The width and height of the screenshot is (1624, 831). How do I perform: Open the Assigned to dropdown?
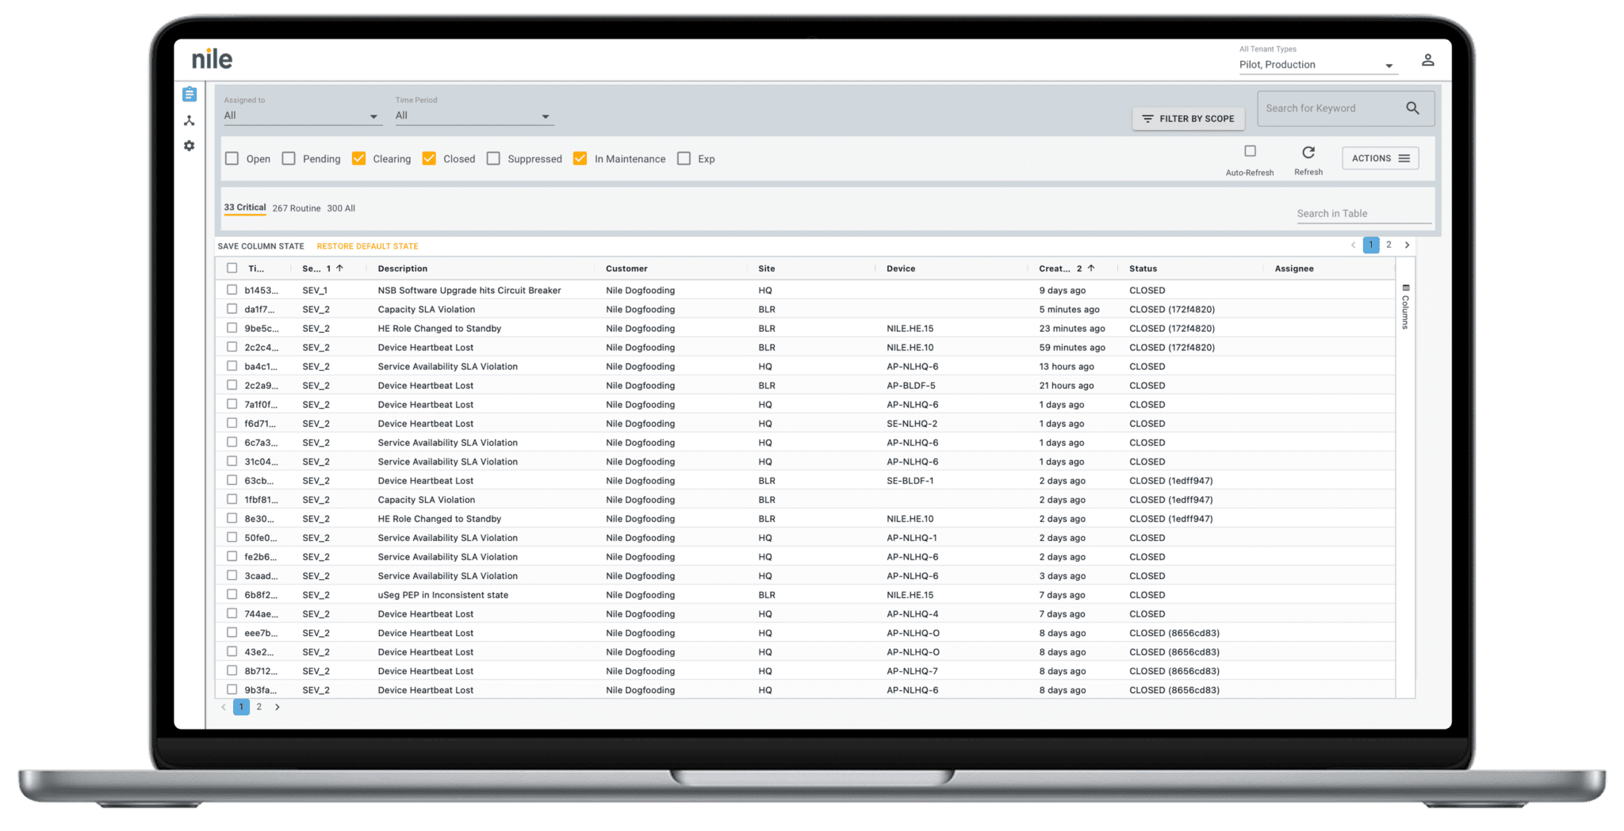tap(372, 116)
